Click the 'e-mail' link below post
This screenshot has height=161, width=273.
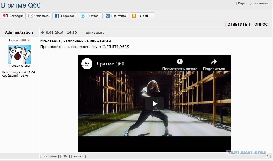pos(78,156)
